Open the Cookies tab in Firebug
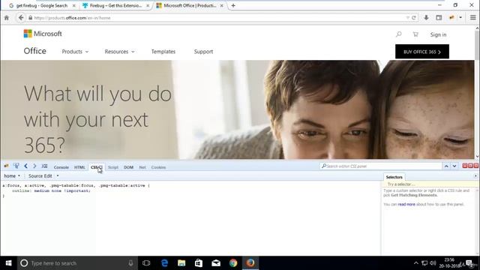480x270 pixels. pos(158,167)
